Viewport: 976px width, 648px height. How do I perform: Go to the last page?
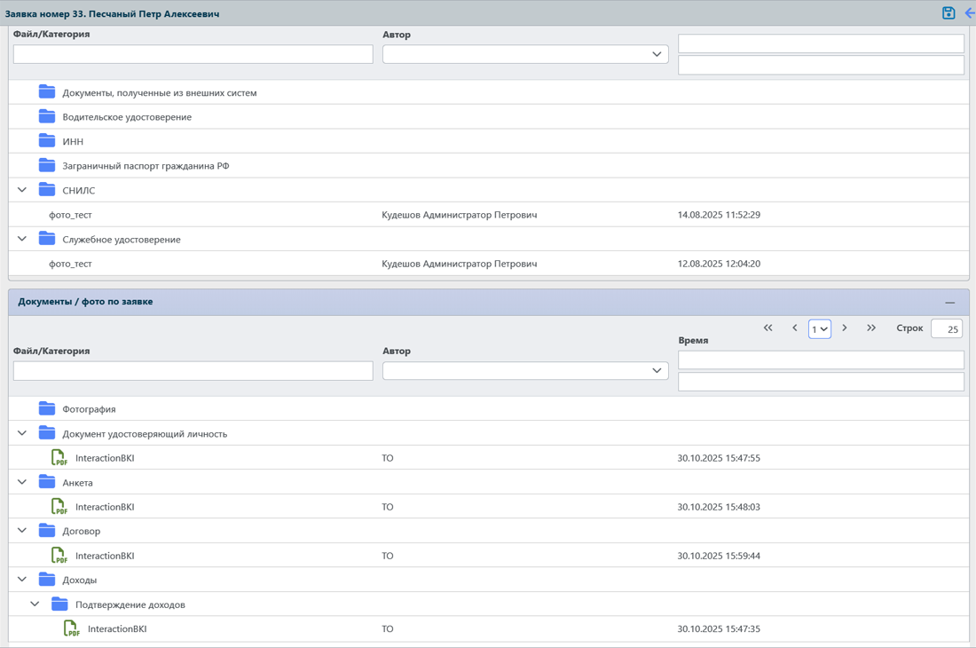point(871,328)
